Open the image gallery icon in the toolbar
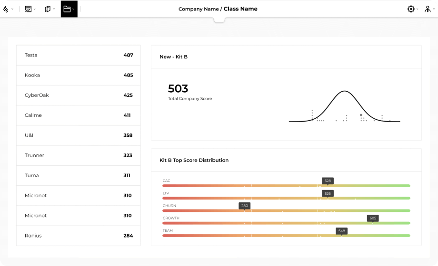Viewport: 438px width, 266px height. click(x=28, y=9)
